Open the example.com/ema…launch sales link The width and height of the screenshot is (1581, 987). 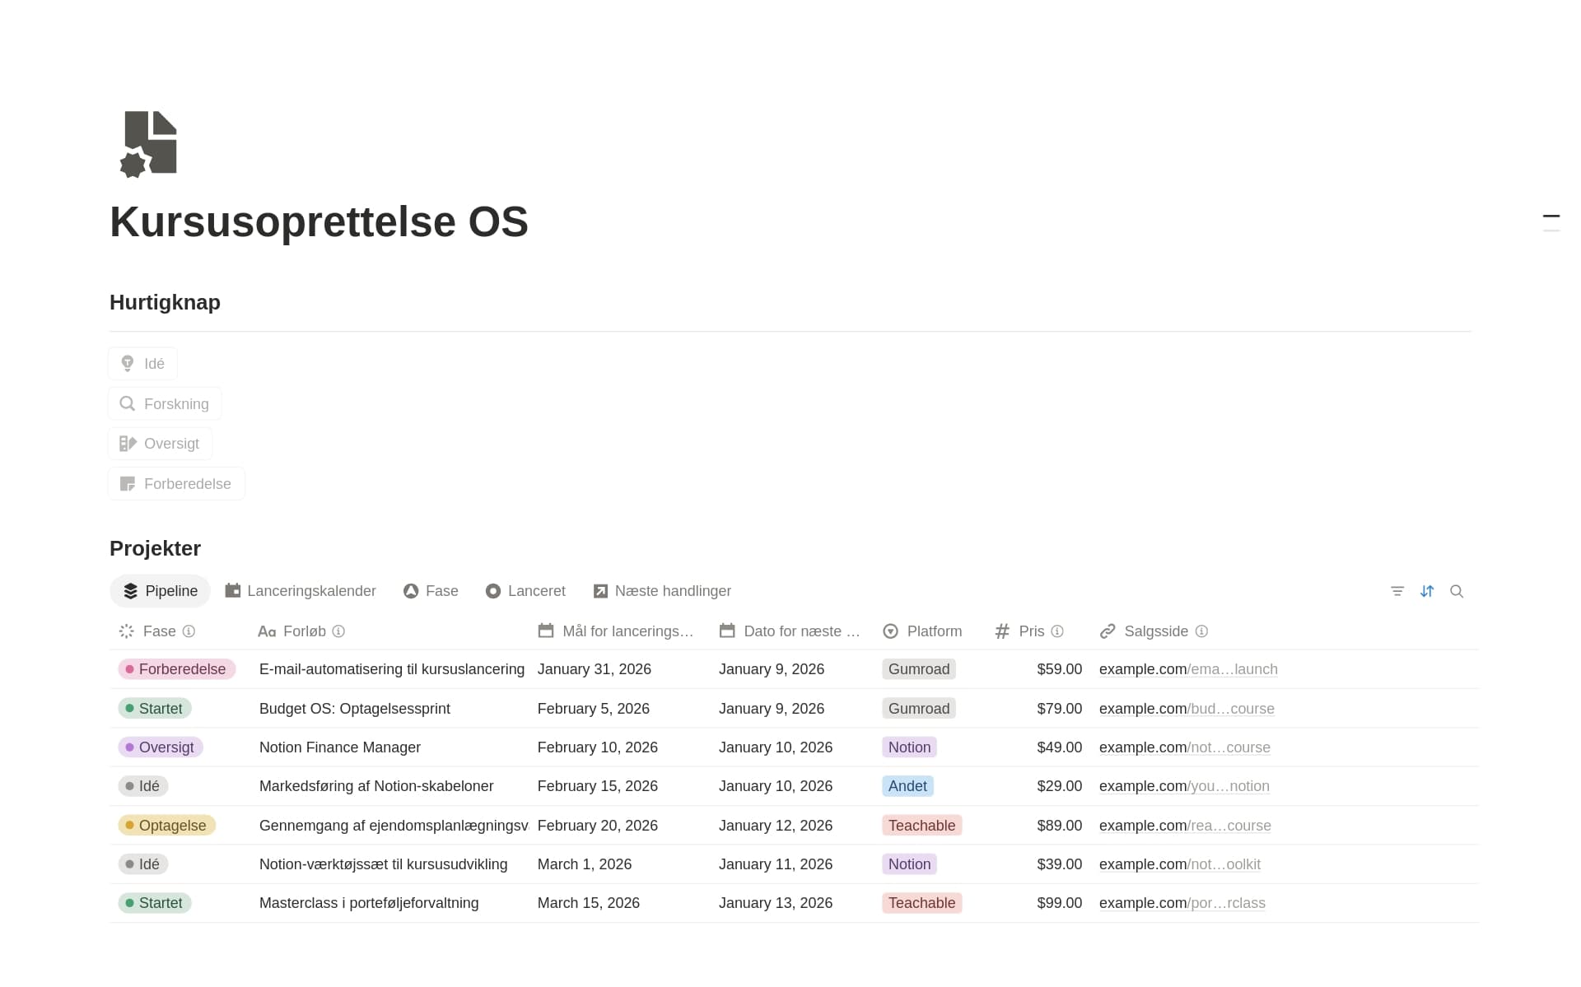point(1188,669)
